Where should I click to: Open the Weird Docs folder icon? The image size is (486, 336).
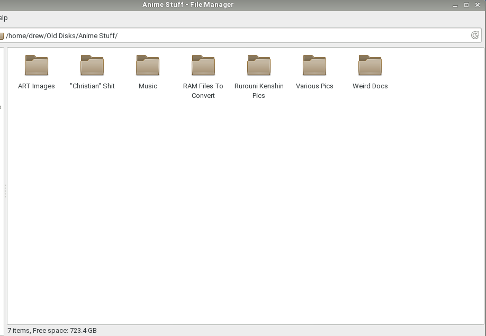370,66
